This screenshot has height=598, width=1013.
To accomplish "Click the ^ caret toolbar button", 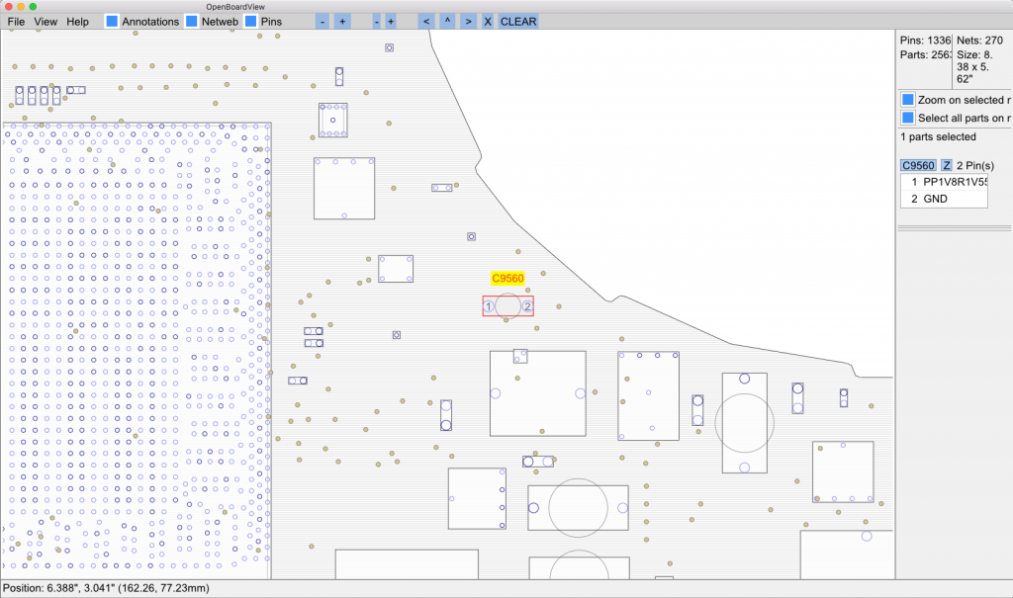I will [447, 21].
